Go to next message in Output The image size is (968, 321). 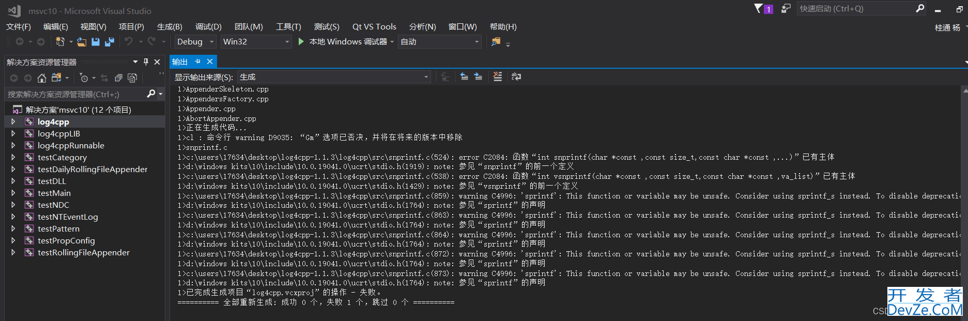coord(478,77)
